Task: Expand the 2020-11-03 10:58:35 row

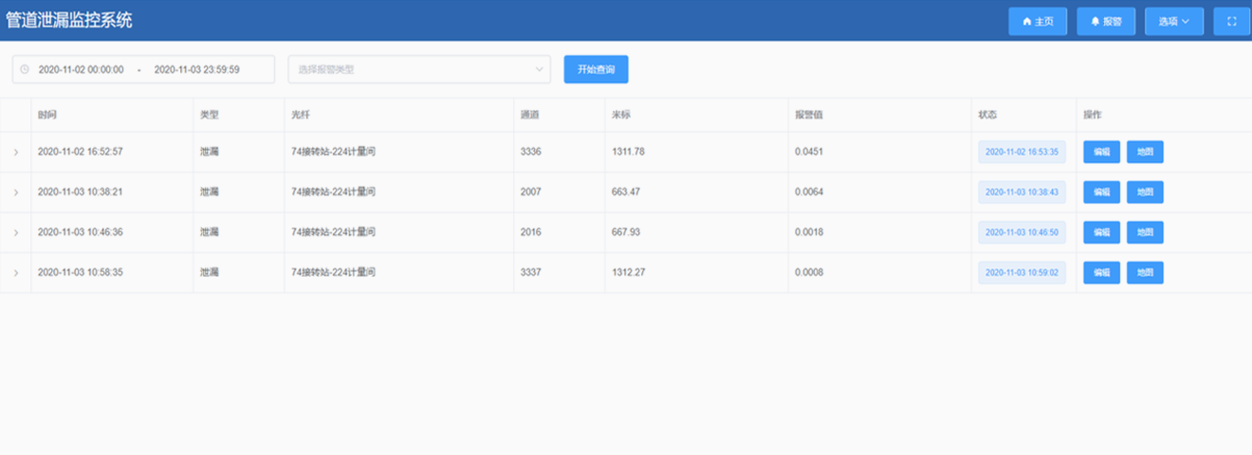Action: point(15,273)
